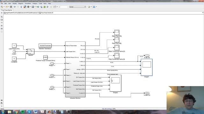The height and width of the screenshot is (114, 204).
Task: Select the Scope1 block
Action: 147,67
